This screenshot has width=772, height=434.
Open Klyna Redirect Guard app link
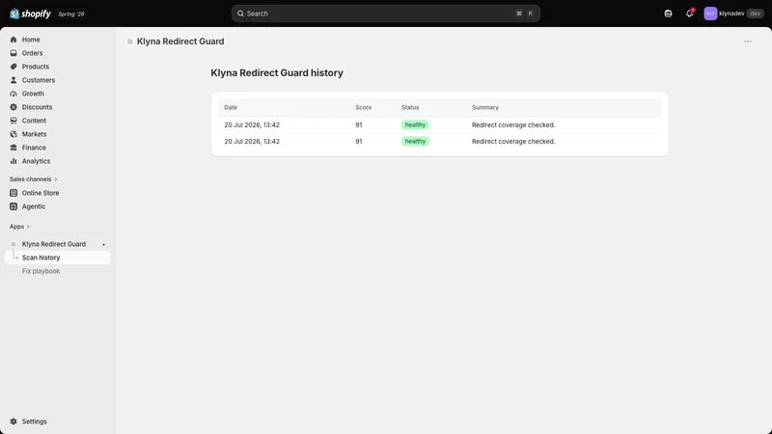coord(54,244)
